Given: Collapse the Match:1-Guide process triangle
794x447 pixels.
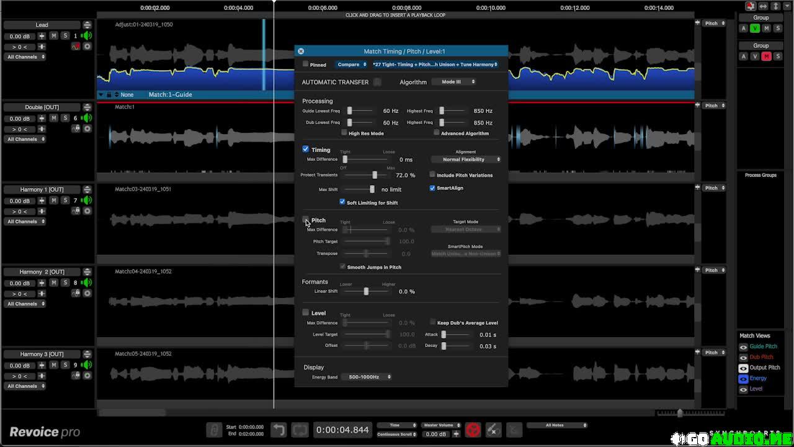Looking at the screenshot, I should point(101,94).
